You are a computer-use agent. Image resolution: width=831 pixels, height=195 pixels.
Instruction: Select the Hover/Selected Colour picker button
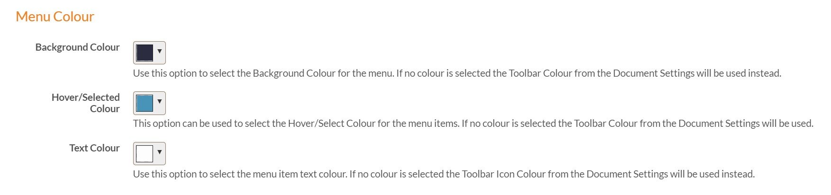[149, 103]
